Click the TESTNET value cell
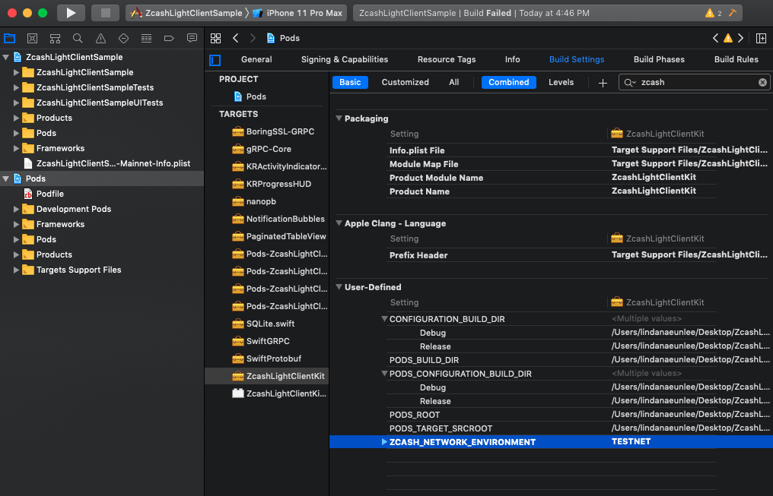This screenshot has height=496, width=773. click(631, 441)
